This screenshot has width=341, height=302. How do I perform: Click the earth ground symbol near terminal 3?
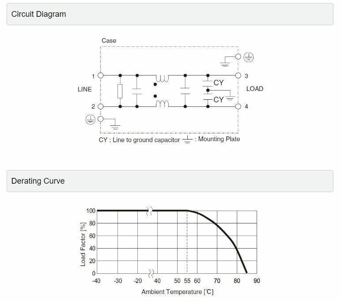coord(249,57)
